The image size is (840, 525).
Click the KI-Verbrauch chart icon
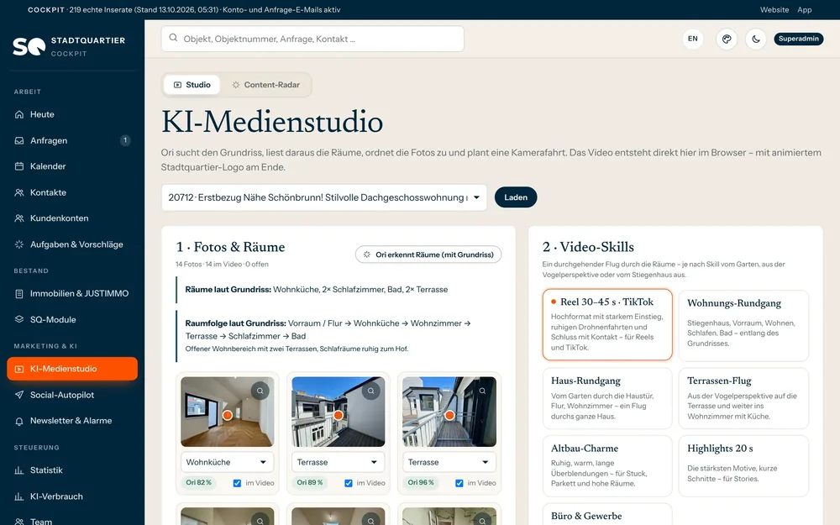(19, 496)
